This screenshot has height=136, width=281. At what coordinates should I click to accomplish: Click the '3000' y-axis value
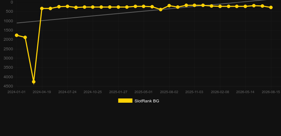coord(9,58)
